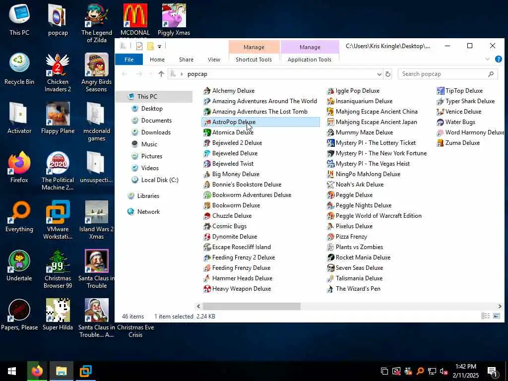The height and width of the screenshot is (381, 508).
Task: Select the Recycle Bin desktop icon
Action: point(19,69)
